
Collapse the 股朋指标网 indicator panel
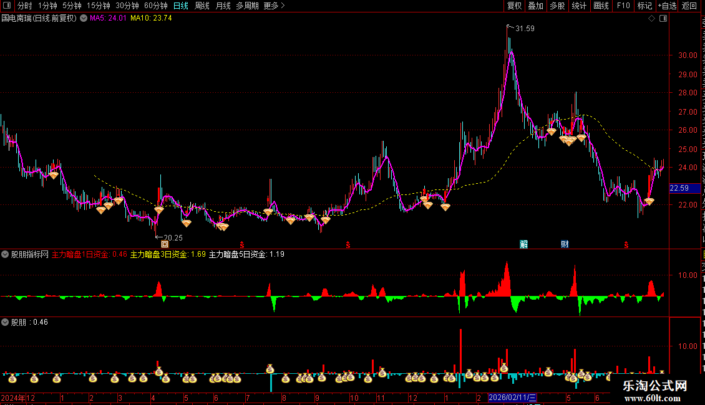click(x=5, y=255)
